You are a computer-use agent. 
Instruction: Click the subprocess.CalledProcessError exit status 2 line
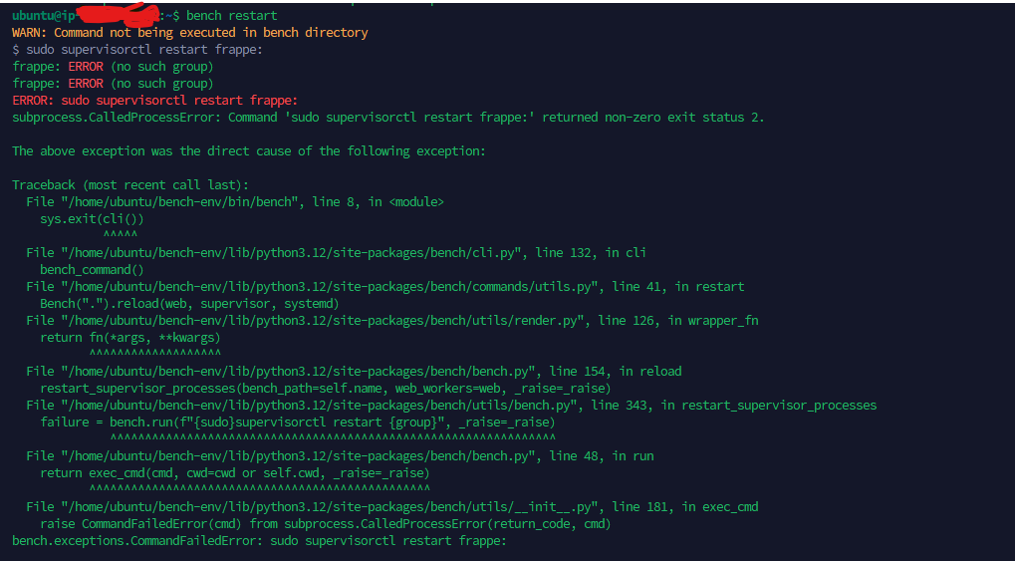387,118
